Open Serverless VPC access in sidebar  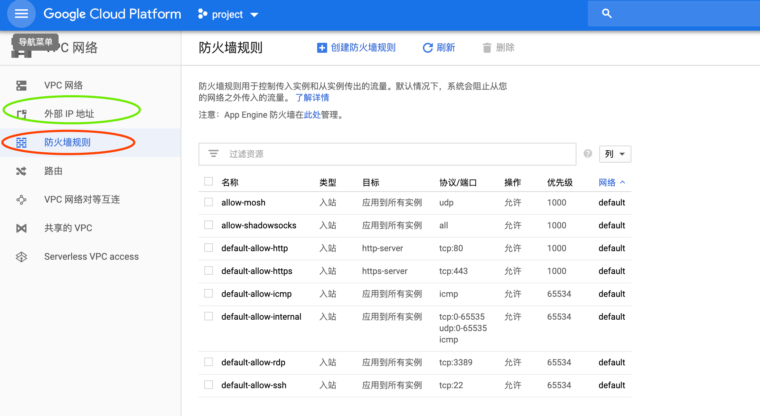coord(91,257)
